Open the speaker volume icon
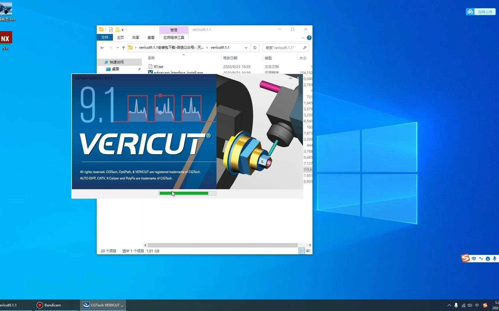The image size is (499, 311). [x=470, y=305]
